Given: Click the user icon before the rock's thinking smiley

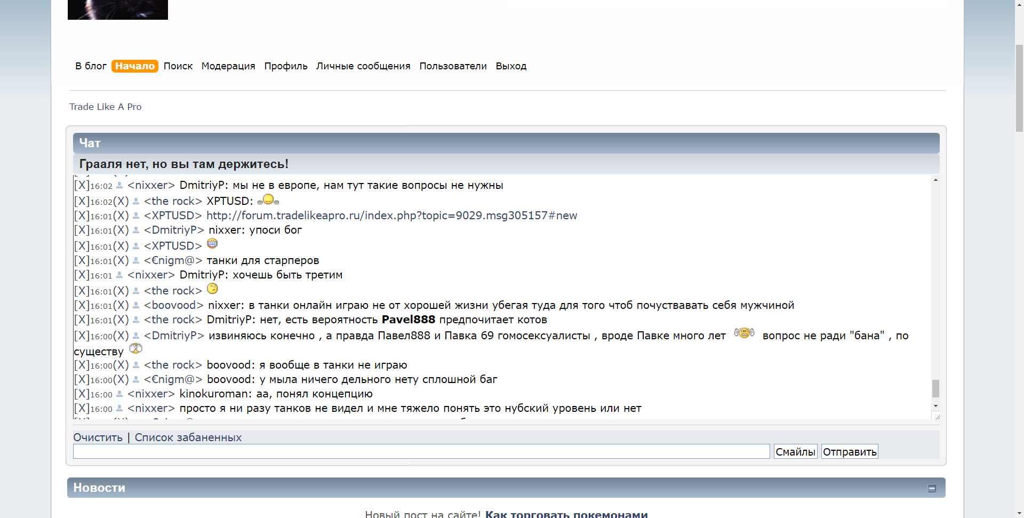Looking at the screenshot, I should pyautogui.click(x=136, y=291).
